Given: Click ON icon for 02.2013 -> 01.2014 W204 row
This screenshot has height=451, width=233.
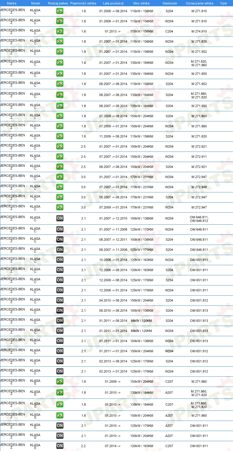Looking at the screenshot, I should pos(60,371).
